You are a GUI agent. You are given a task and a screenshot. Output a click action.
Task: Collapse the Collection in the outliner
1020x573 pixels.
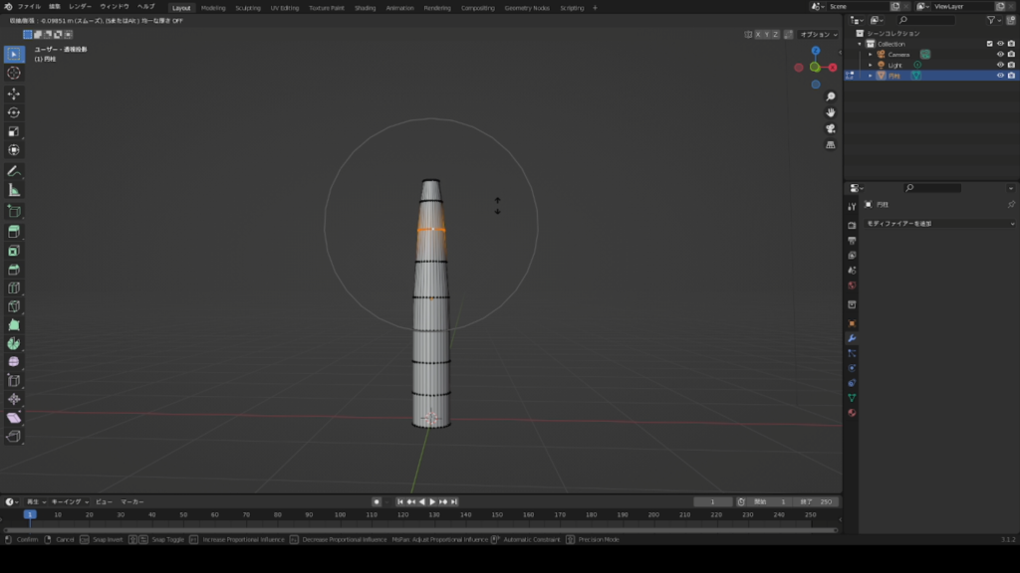coord(860,44)
